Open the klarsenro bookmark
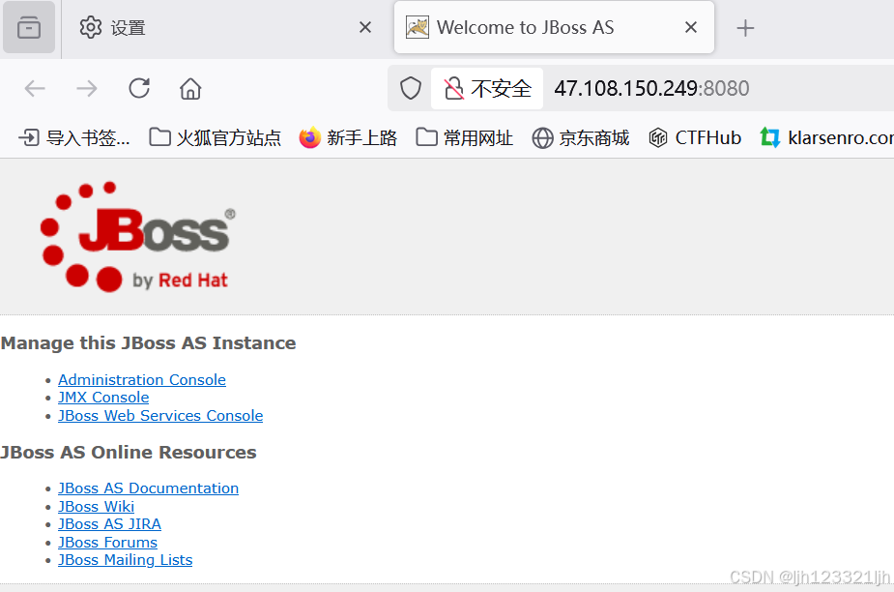The height and width of the screenshot is (592, 894). click(x=826, y=137)
